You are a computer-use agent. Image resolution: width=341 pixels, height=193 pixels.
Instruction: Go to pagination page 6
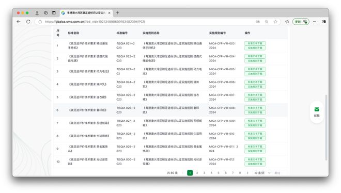(x=226, y=173)
